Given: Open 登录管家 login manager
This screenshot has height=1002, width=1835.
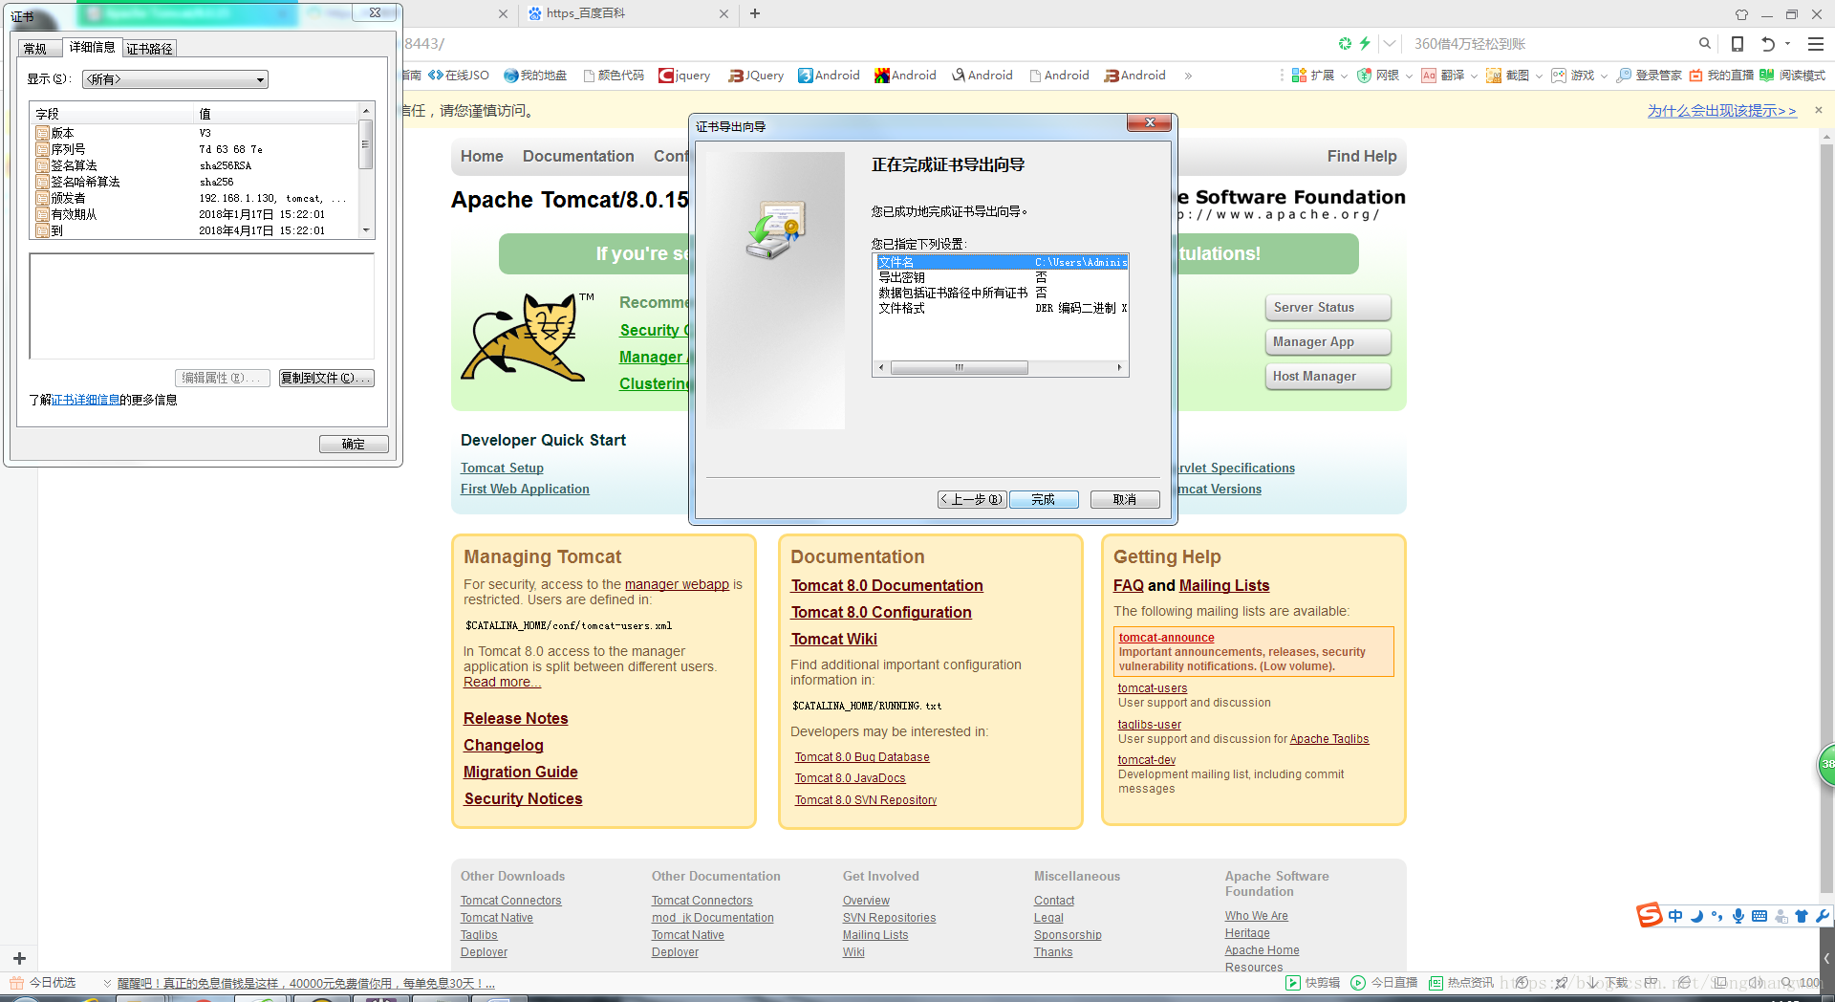Looking at the screenshot, I should tap(1649, 76).
